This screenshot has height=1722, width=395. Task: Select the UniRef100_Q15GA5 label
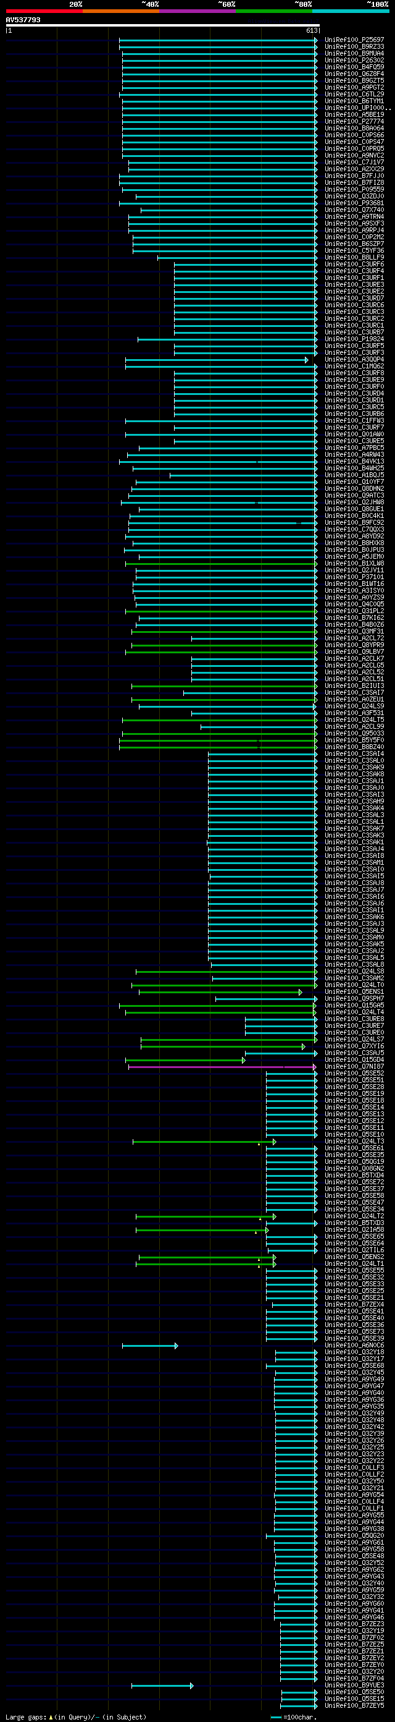click(354, 1006)
